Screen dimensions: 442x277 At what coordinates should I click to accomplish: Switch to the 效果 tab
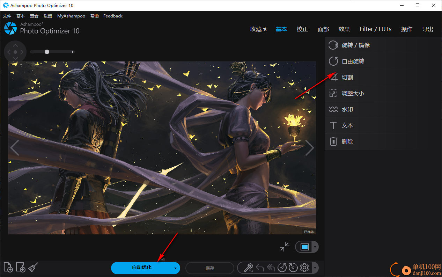tap(344, 29)
